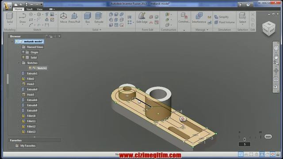The image size is (283, 159).
Task: Toggle the first status bar checkmark option
Action: tap(241, 154)
